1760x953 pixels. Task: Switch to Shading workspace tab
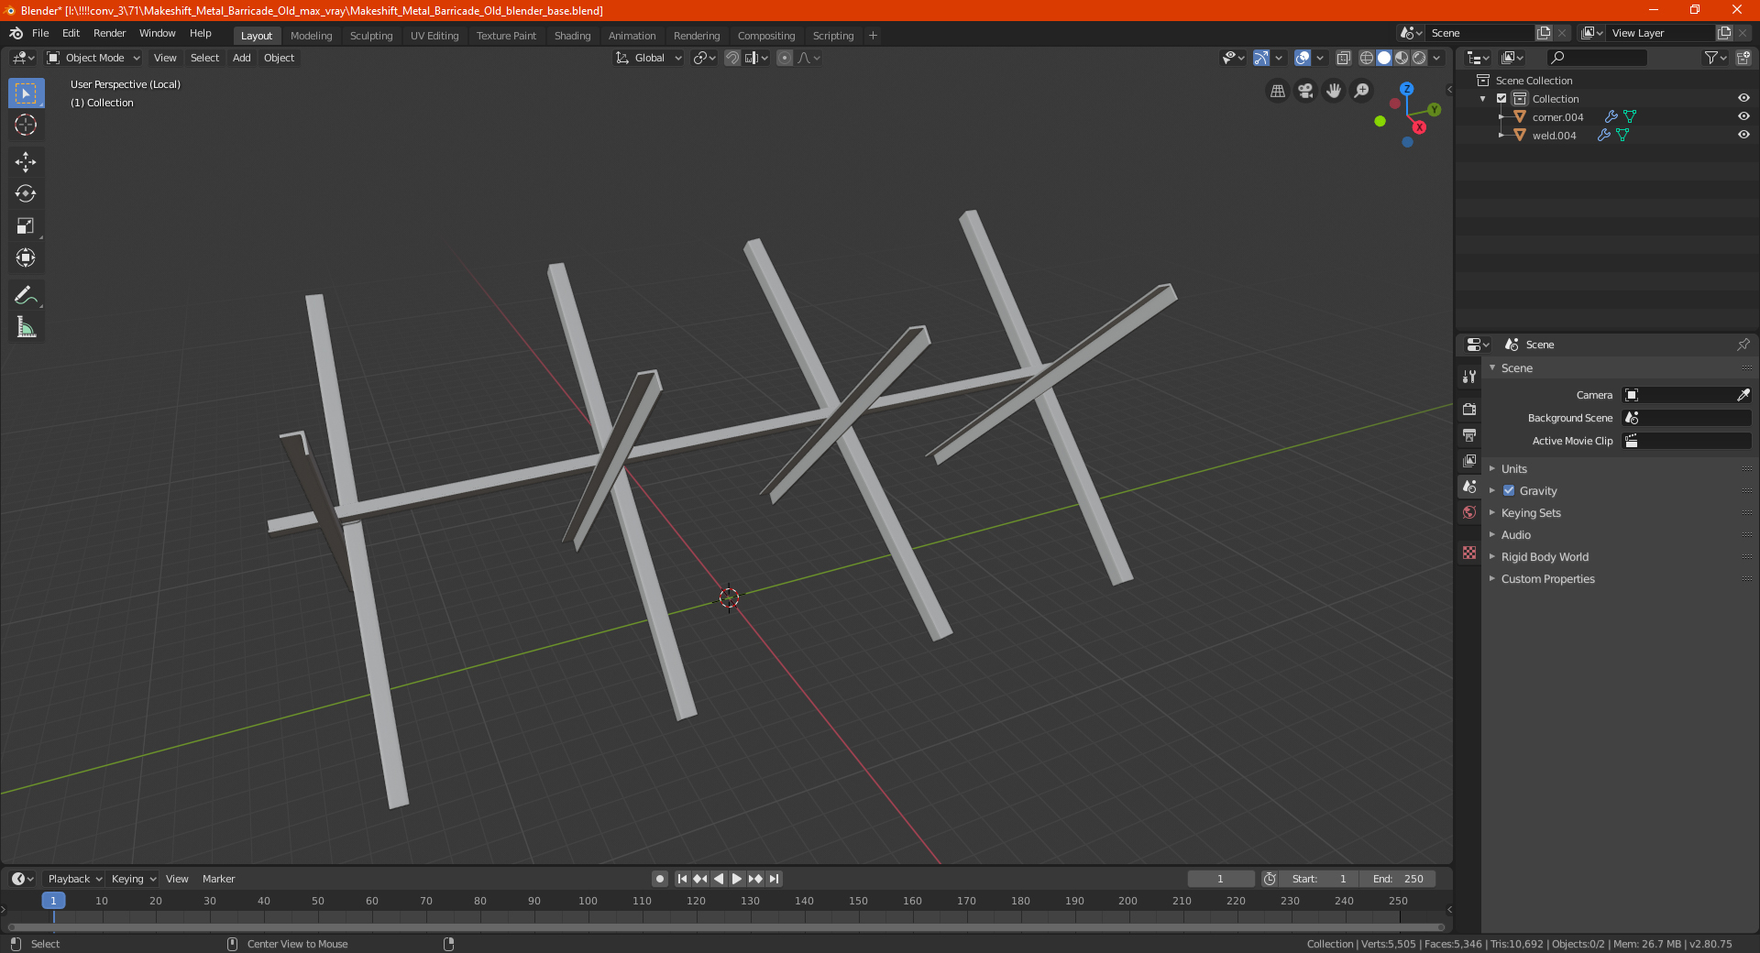tap(572, 36)
